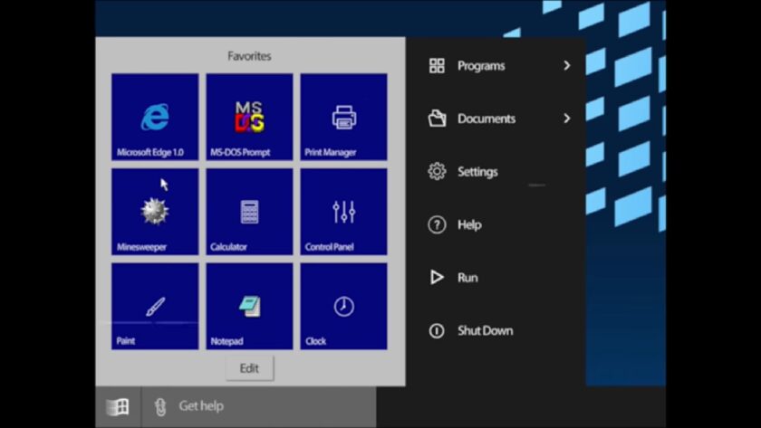761x428 pixels.
Task: Open the Calculator tile
Action: [x=249, y=212]
